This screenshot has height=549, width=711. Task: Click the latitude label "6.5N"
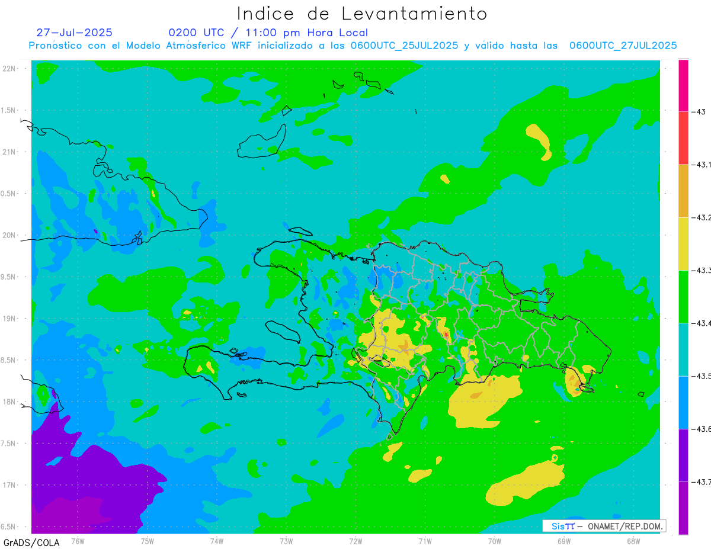click(x=8, y=526)
